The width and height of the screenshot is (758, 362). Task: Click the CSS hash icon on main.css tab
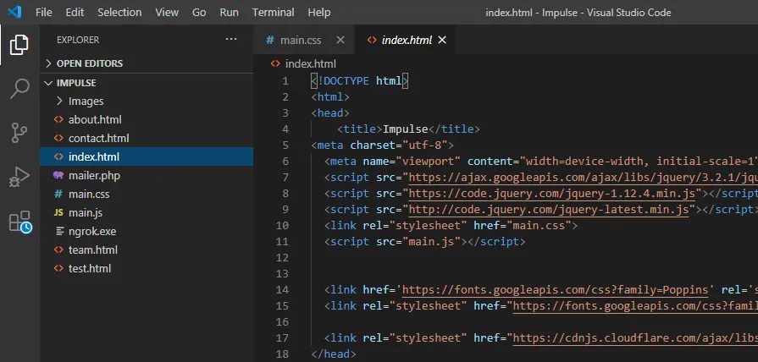pyautogui.click(x=270, y=40)
